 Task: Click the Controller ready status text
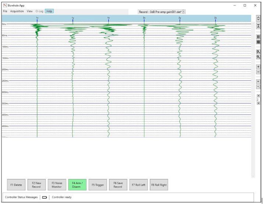(61, 197)
